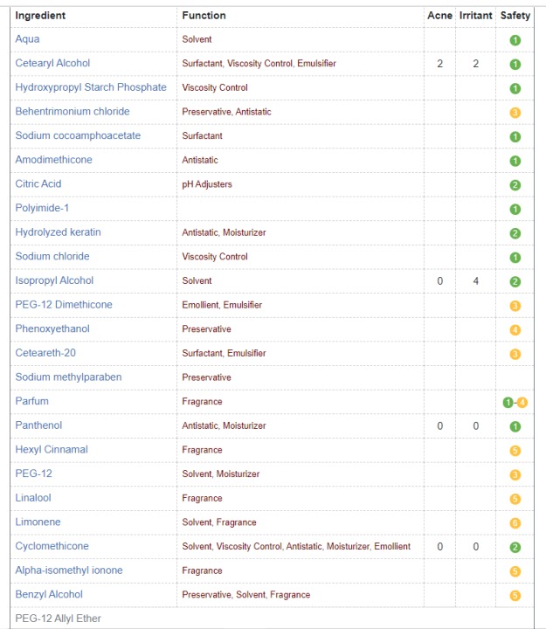The height and width of the screenshot is (629, 546).
Task: Open the Panthenol ingredient link
Action: (x=38, y=425)
